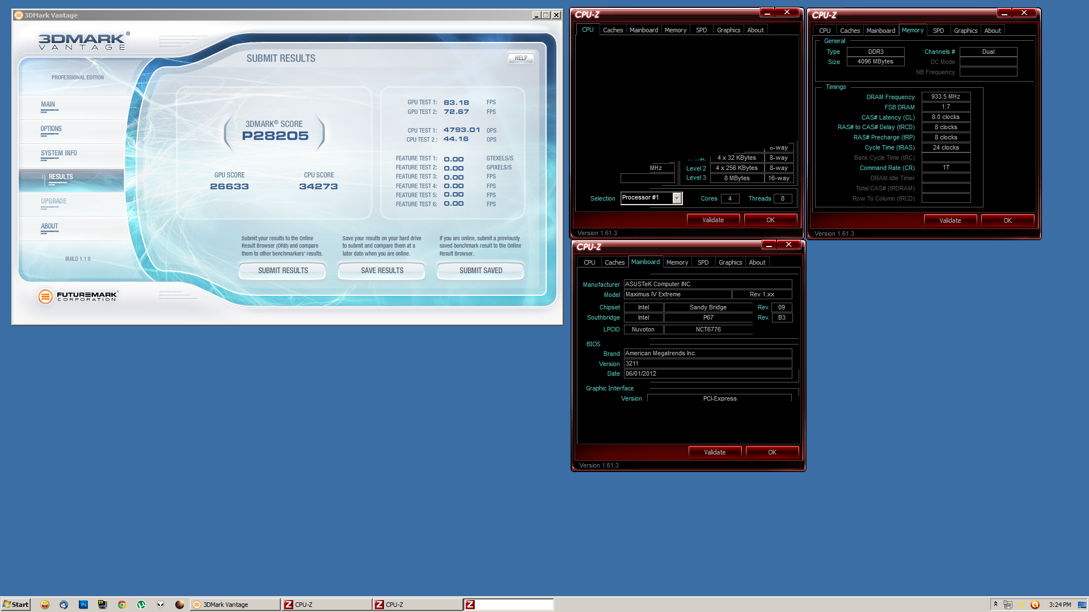Click Validate in the Mainboard CPU-Z window

click(715, 452)
